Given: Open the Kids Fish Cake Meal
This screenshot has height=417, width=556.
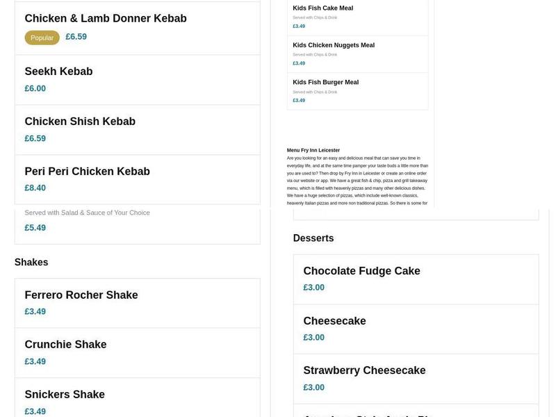Looking at the screenshot, I should [x=322, y=8].
